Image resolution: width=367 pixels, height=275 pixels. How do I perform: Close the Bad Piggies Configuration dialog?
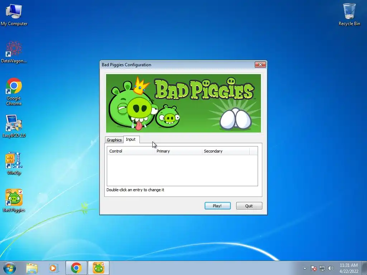point(260,65)
